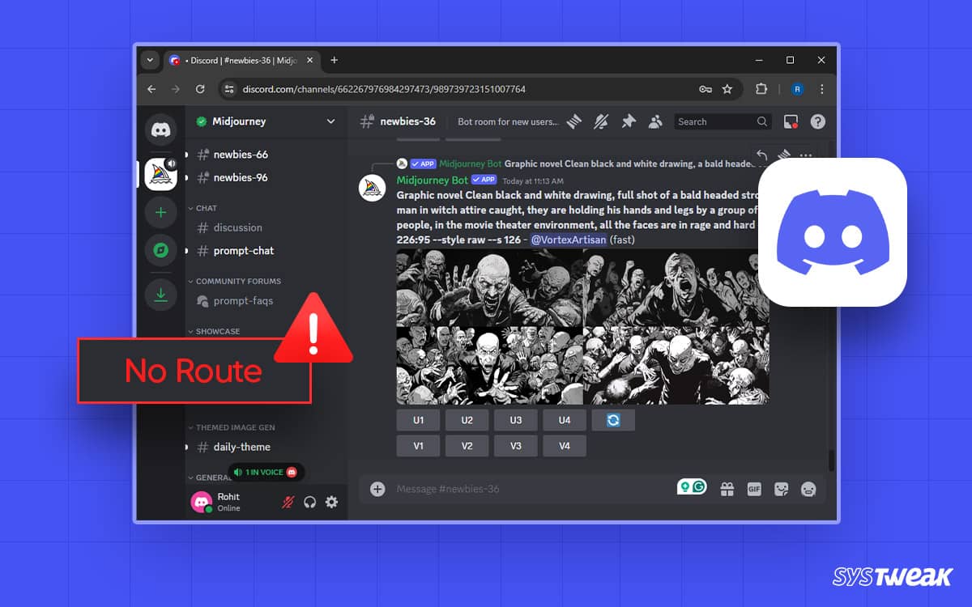This screenshot has height=607, width=972.
Task: Open the inbox icon near Search
Action: [791, 121]
